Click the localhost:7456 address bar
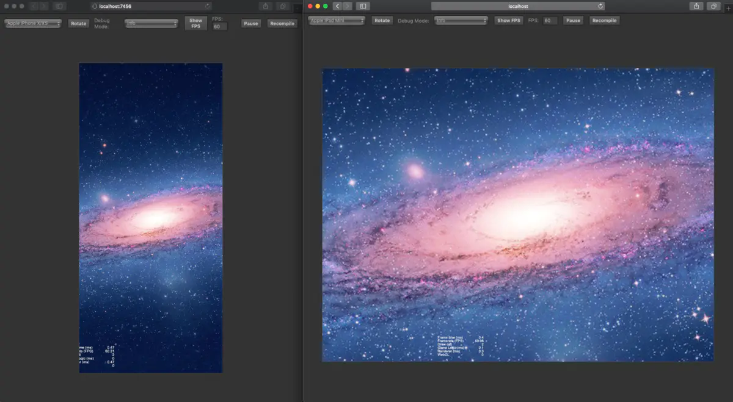This screenshot has width=733, height=402. pos(150,6)
